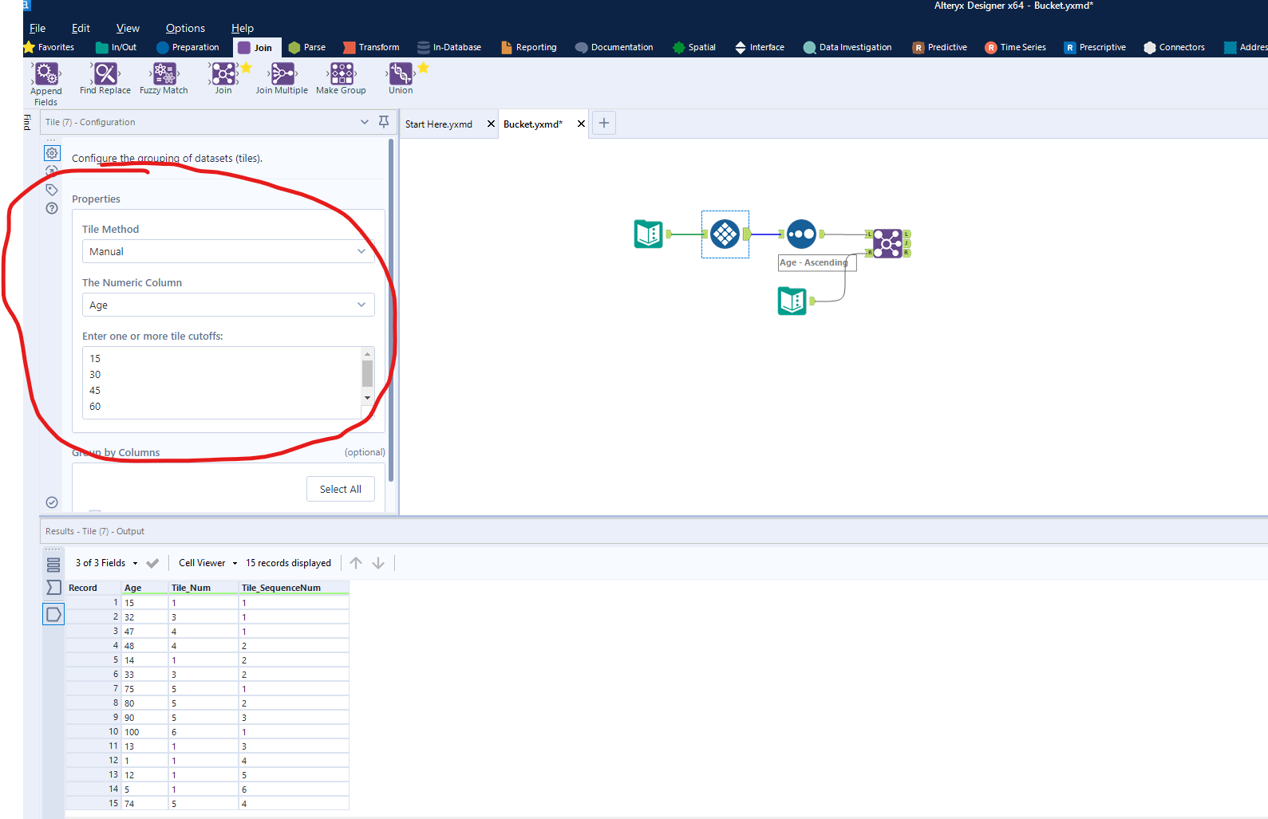Click the up arrow in results toolbar
The width and height of the screenshot is (1268, 819).
(x=356, y=563)
